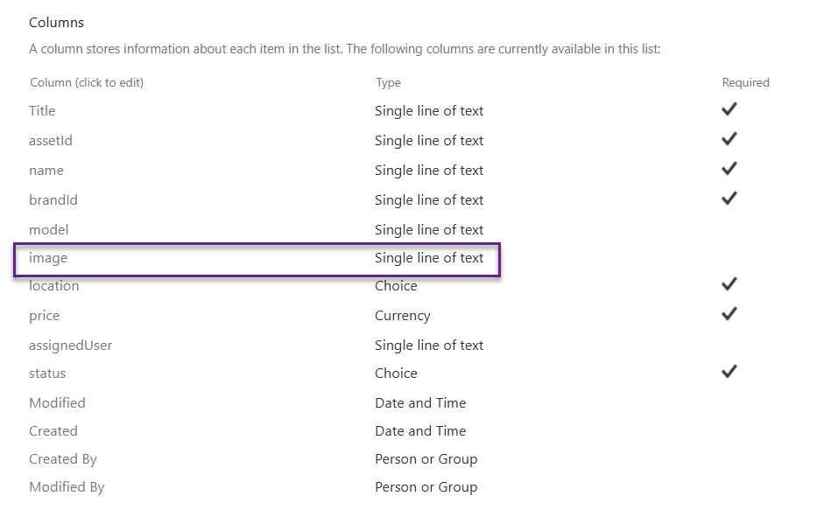Screen dimensions: 831x510
Task: Edit the location choice column
Action: 54,286
